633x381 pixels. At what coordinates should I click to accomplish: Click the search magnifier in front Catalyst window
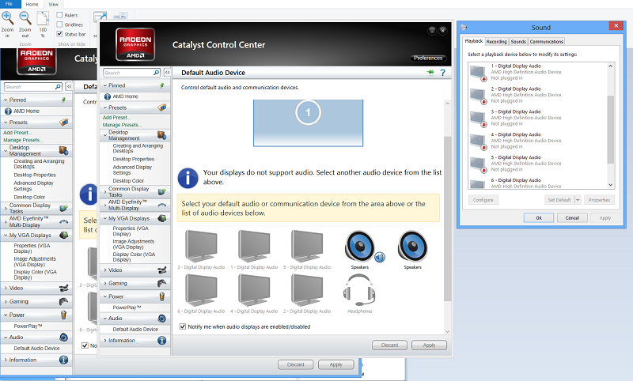point(156,73)
